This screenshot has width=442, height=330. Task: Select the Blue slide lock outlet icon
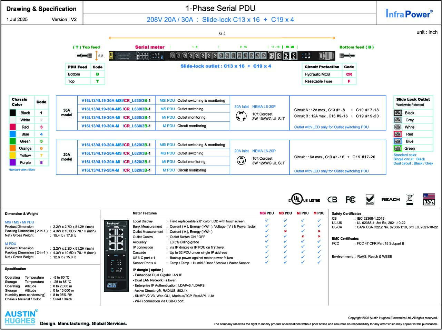(398, 141)
